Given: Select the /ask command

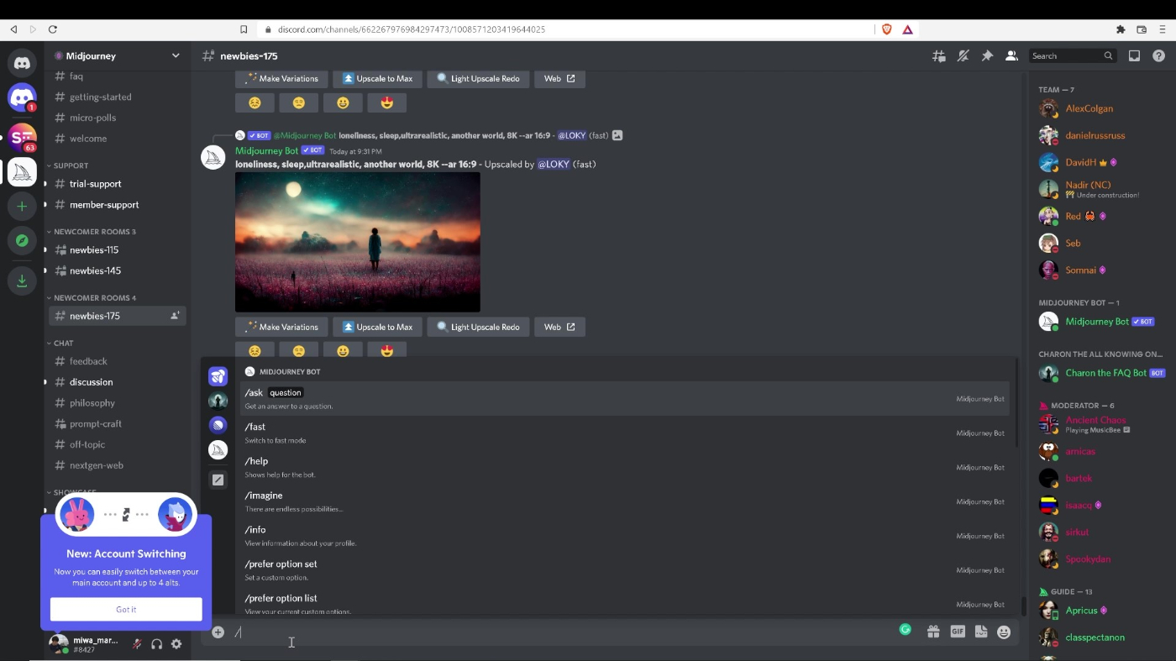Looking at the screenshot, I should (624, 399).
